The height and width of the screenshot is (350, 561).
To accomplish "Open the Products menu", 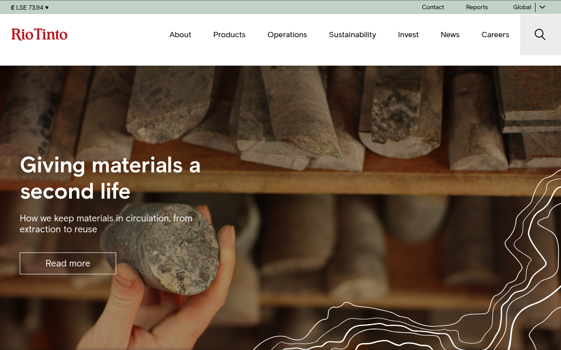I will click(229, 35).
